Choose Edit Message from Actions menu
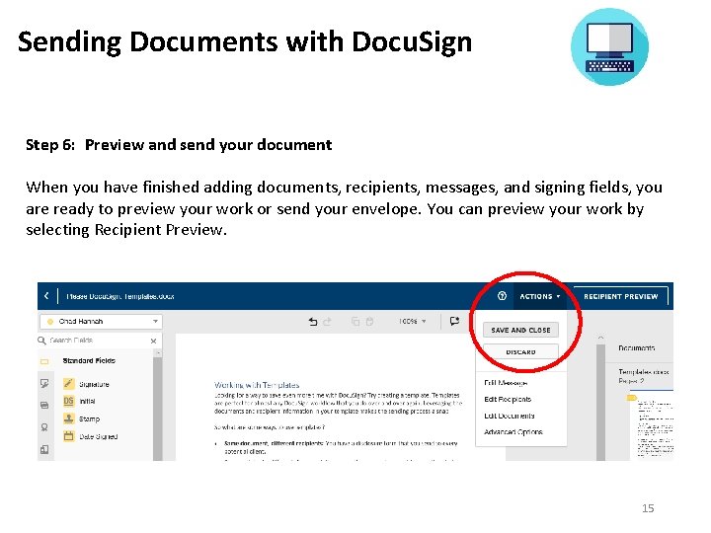 tap(506, 383)
